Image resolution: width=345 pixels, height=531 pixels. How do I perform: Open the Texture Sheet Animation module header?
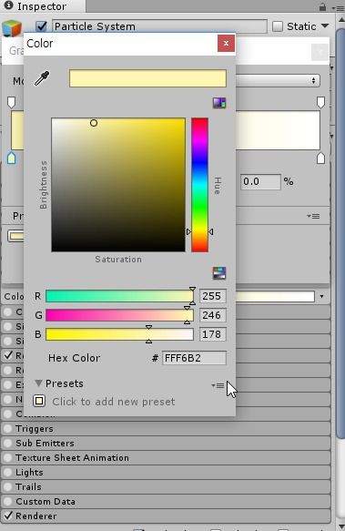point(166,458)
